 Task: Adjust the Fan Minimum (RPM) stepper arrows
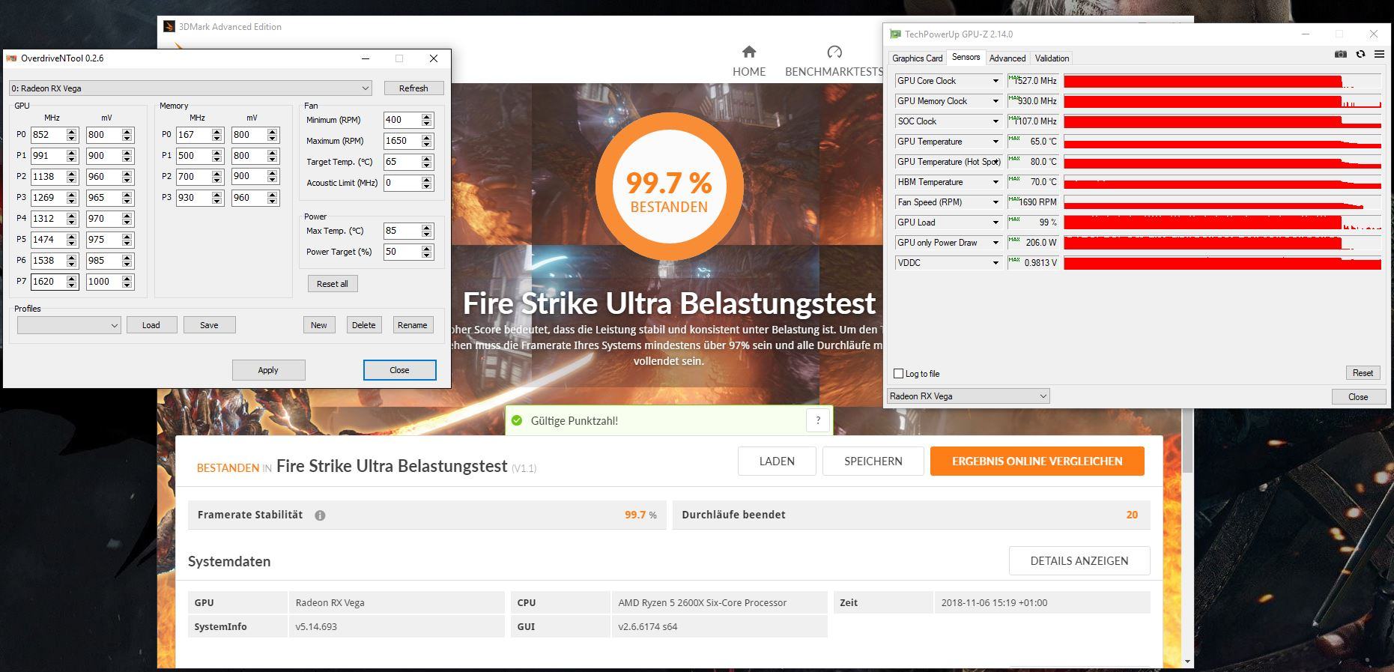427,120
